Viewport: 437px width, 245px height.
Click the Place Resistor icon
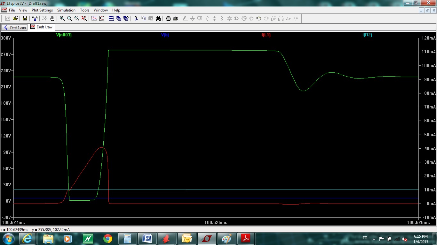coord(207,19)
